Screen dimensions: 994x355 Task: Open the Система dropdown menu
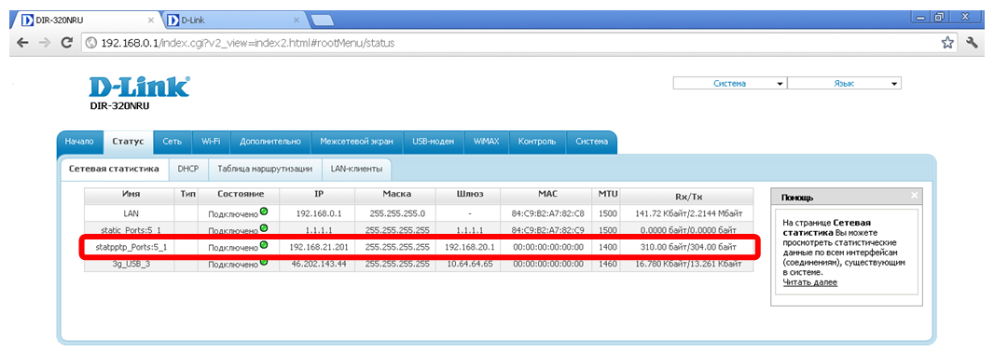click(729, 84)
